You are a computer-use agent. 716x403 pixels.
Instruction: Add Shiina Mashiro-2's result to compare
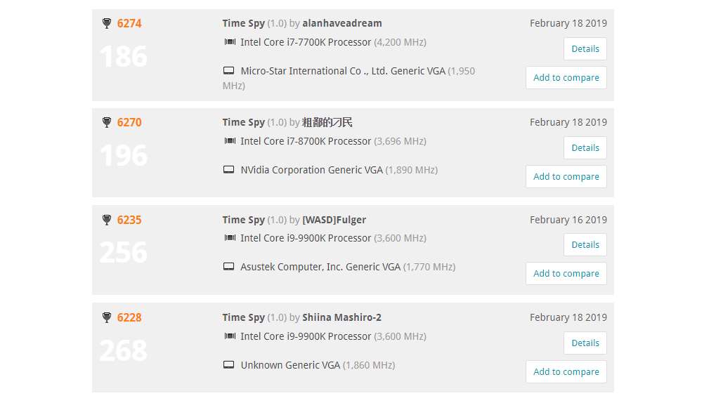click(566, 371)
